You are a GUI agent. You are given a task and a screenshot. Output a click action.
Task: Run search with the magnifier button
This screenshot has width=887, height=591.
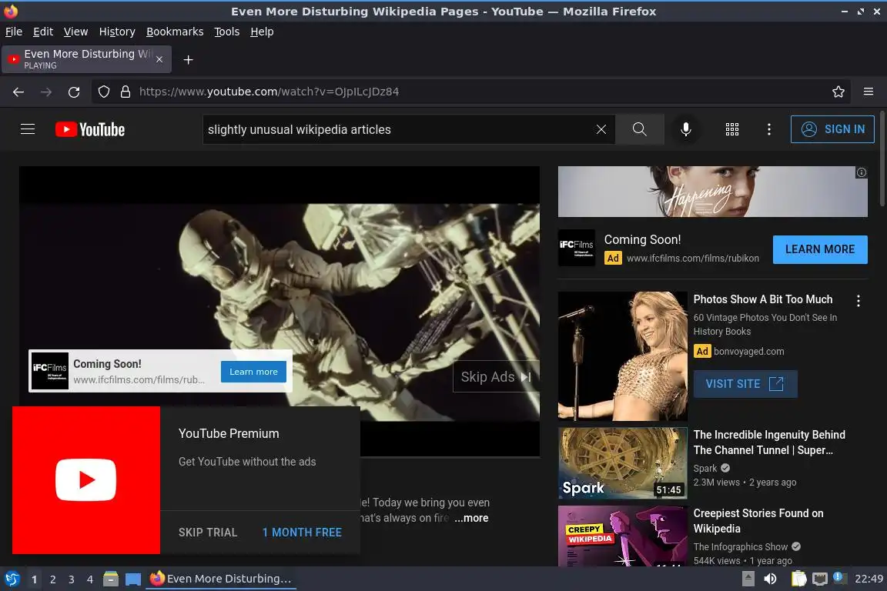point(639,129)
